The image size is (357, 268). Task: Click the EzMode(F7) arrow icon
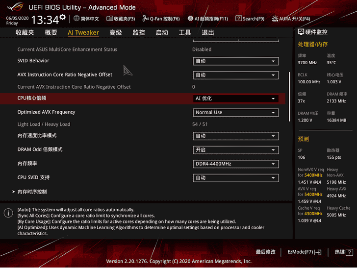pos(318,252)
